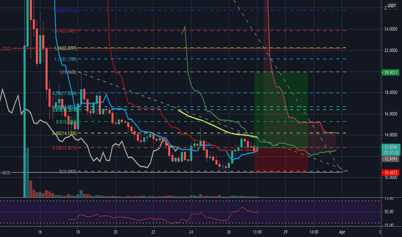Image resolution: width=402 pixels, height=237 pixels.
Task: Select the 1.24(22.2097) Fibonacci level label
Action: coord(66,48)
